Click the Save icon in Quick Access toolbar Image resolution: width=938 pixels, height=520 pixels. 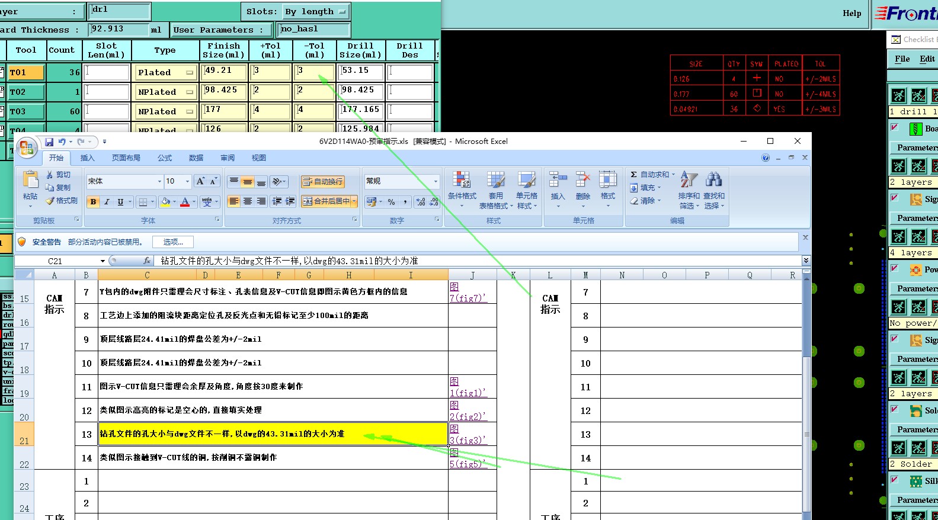(x=49, y=142)
